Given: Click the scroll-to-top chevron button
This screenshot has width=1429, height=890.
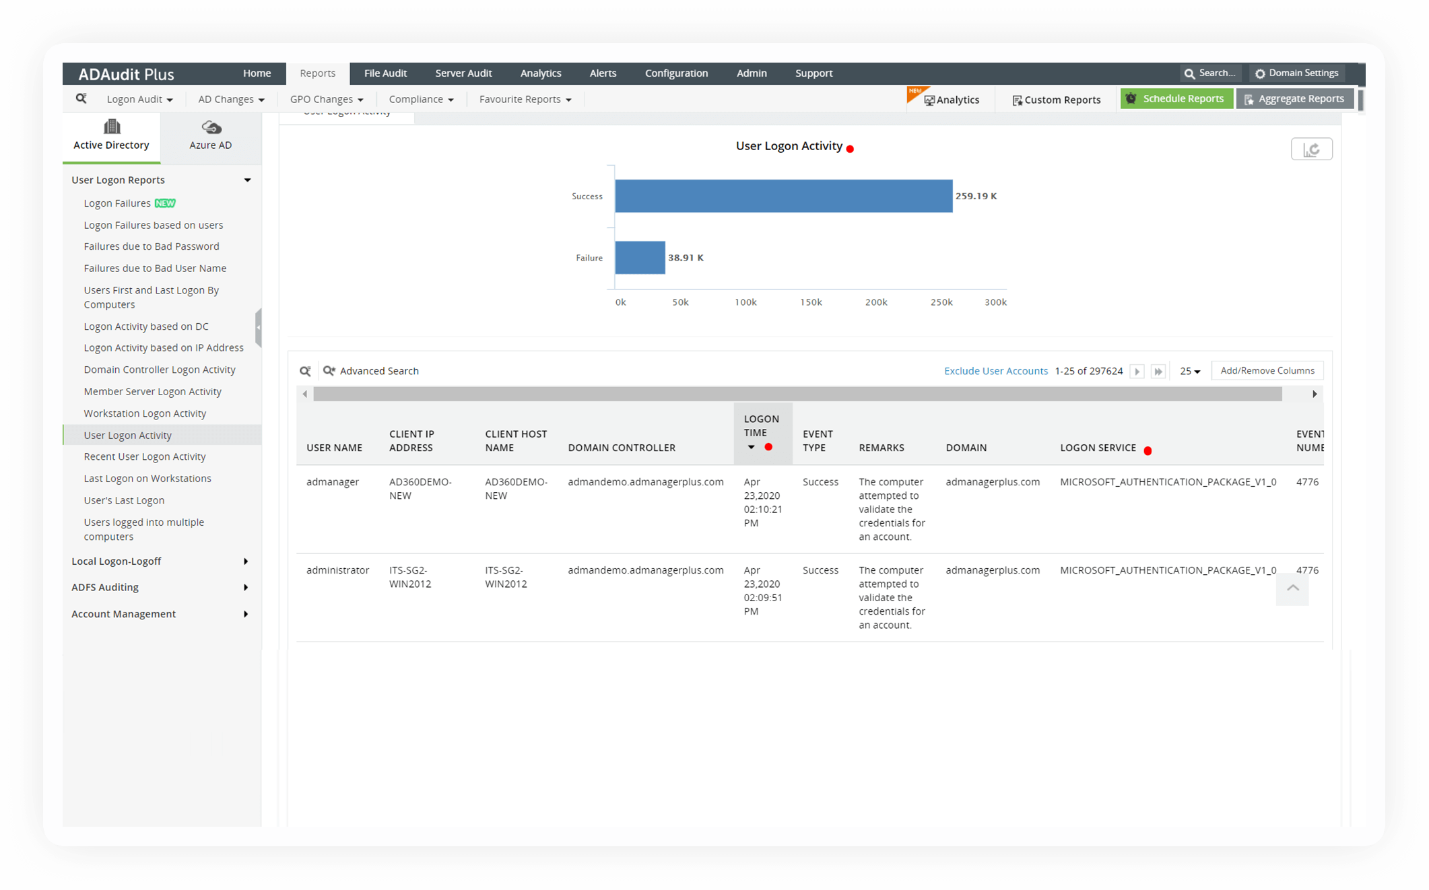Looking at the screenshot, I should [1292, 588].
